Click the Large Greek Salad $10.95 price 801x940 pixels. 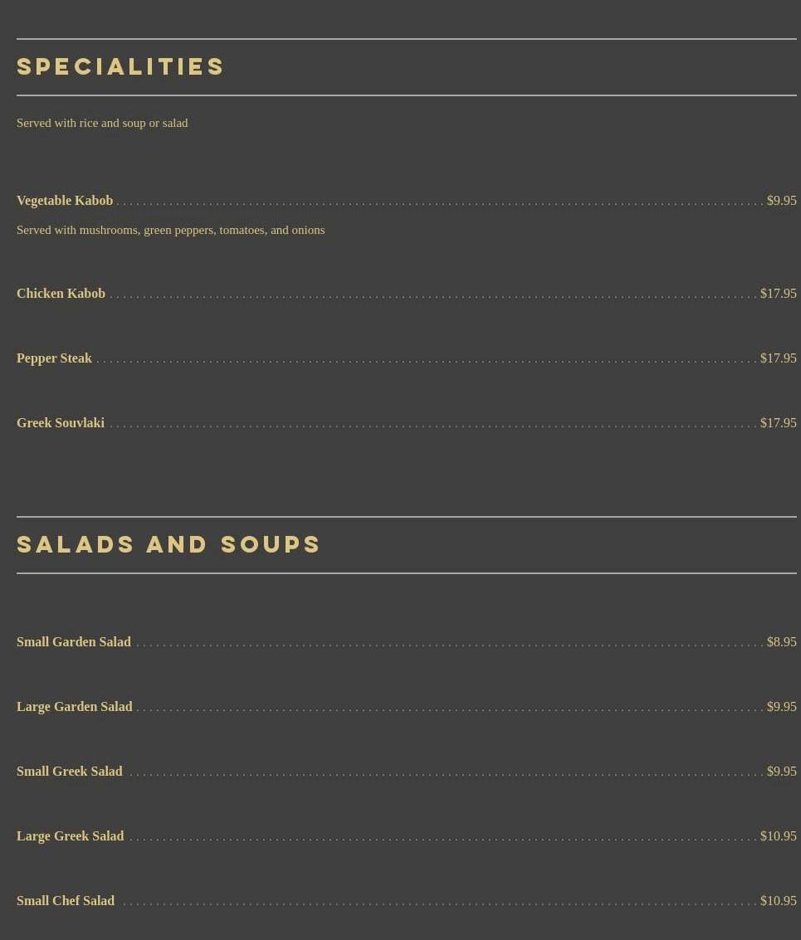(x=779, y=835)
